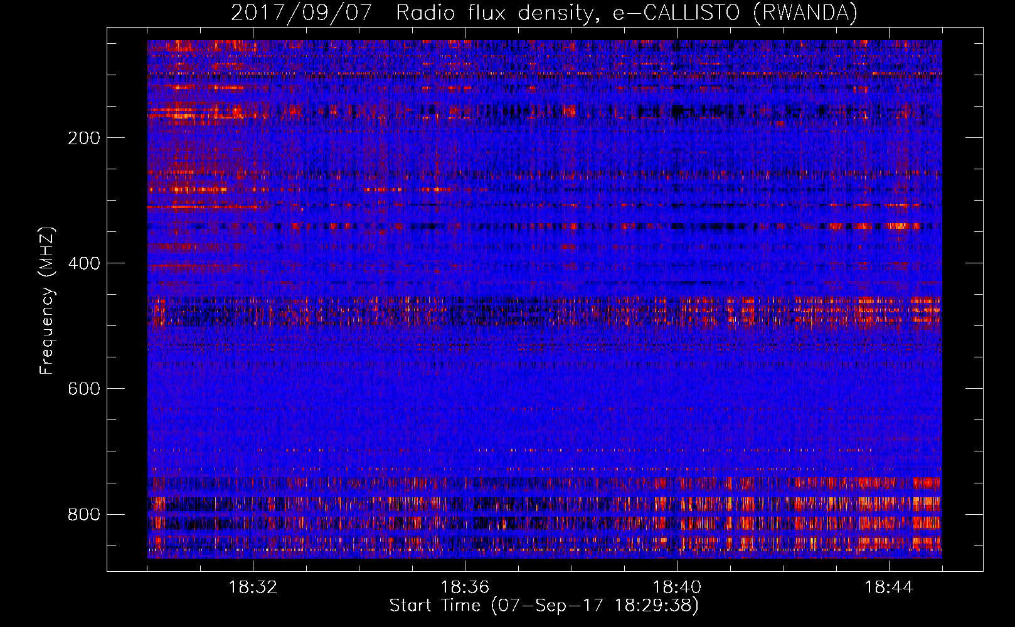The height and width of the screenshot is (627, 1015).
Task: Click the plot title "Radio flux density, e-CALLISTO (RWANDA)"
Action: pos(627,13)
